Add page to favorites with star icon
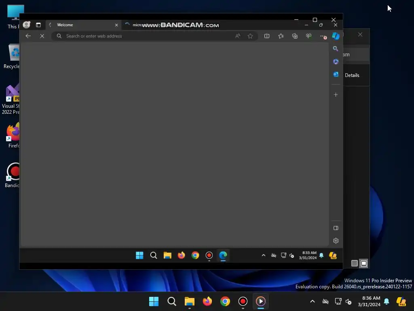414x311 pixels. click(250, 36)
